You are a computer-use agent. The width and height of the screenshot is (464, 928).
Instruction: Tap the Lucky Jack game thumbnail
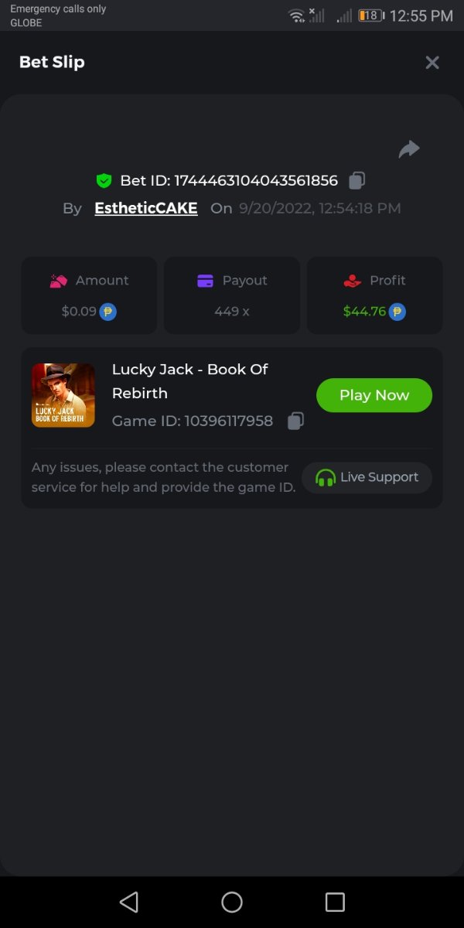tap(63, 395)
